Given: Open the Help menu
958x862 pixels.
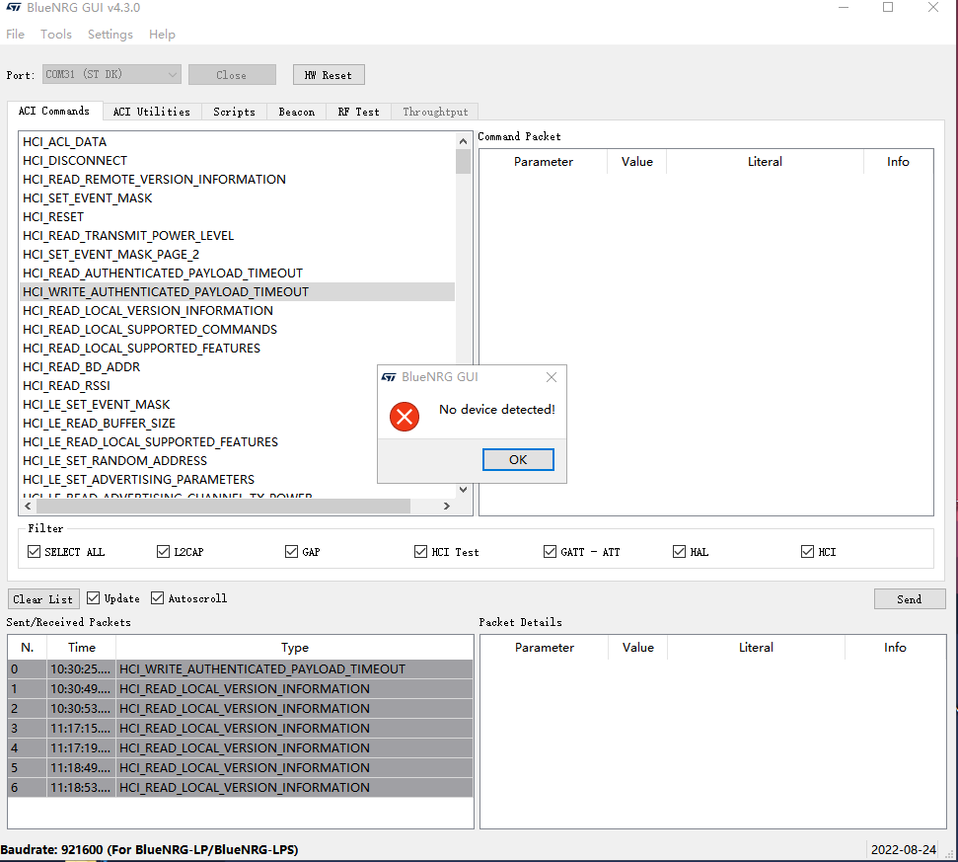Looking at the screenshot, I should click(x=162, y=35).
